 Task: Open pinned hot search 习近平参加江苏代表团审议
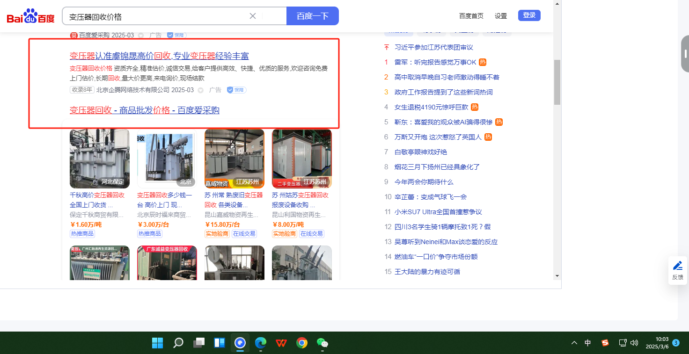[434, 47]
